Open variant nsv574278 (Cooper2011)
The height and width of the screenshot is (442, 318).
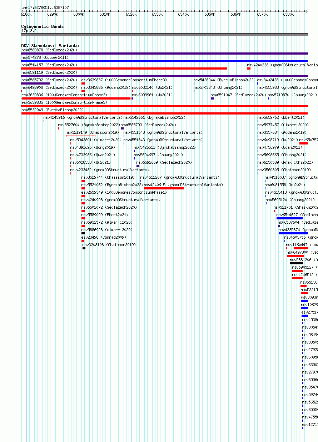[45, 57]
